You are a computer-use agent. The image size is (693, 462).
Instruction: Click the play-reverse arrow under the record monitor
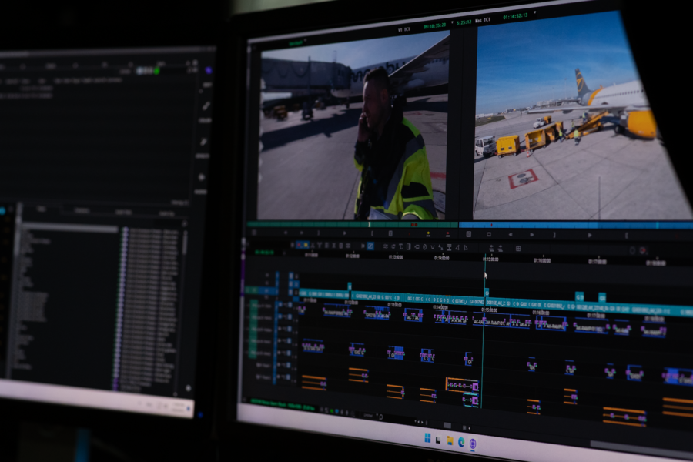pos(510,235)
